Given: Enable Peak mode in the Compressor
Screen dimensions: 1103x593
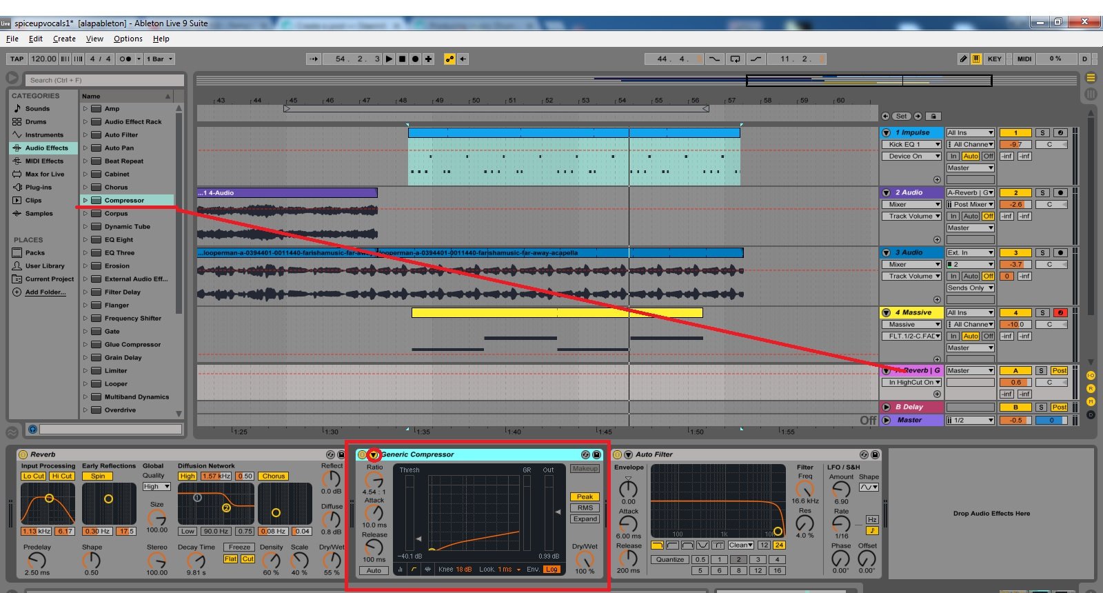Looking at the screenshot, I should 585,497.
